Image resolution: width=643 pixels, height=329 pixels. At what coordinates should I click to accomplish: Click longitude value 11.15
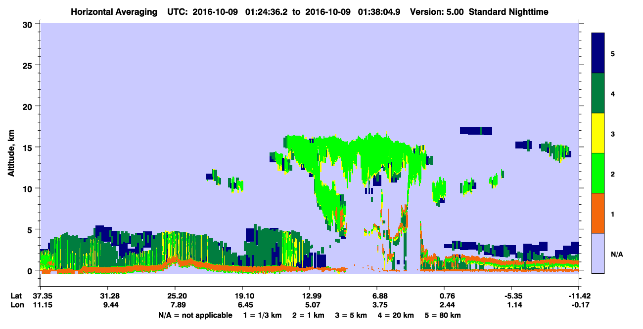coord(43,305)
